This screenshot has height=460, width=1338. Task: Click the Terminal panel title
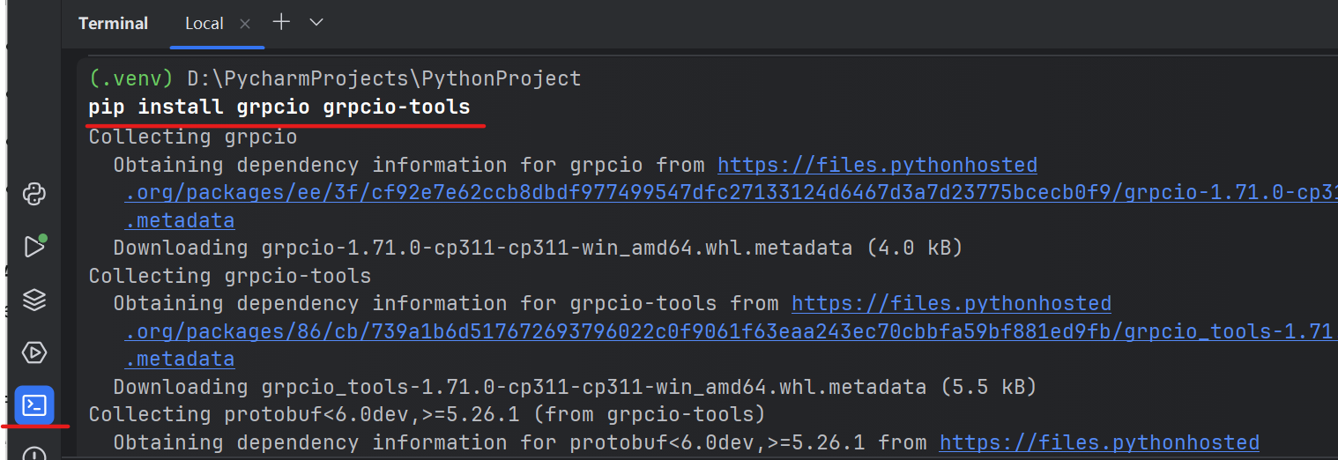coord(113,24)
